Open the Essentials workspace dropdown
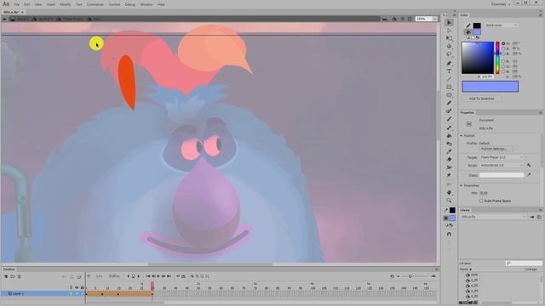545x306 pixels. click(x=501, y=4)
